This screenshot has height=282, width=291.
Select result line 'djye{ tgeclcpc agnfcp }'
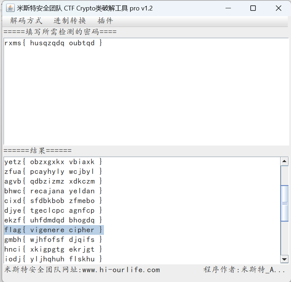[53, 210]
